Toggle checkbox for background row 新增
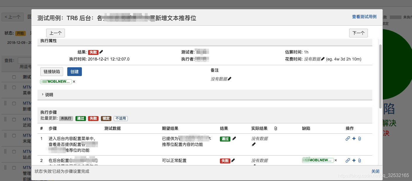 [14, 104]
